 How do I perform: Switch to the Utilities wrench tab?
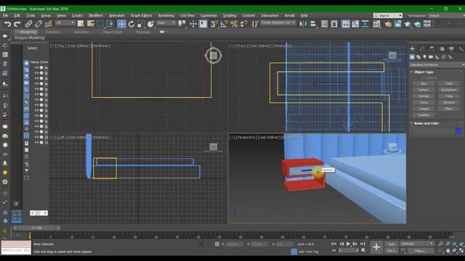coord(461,49)
